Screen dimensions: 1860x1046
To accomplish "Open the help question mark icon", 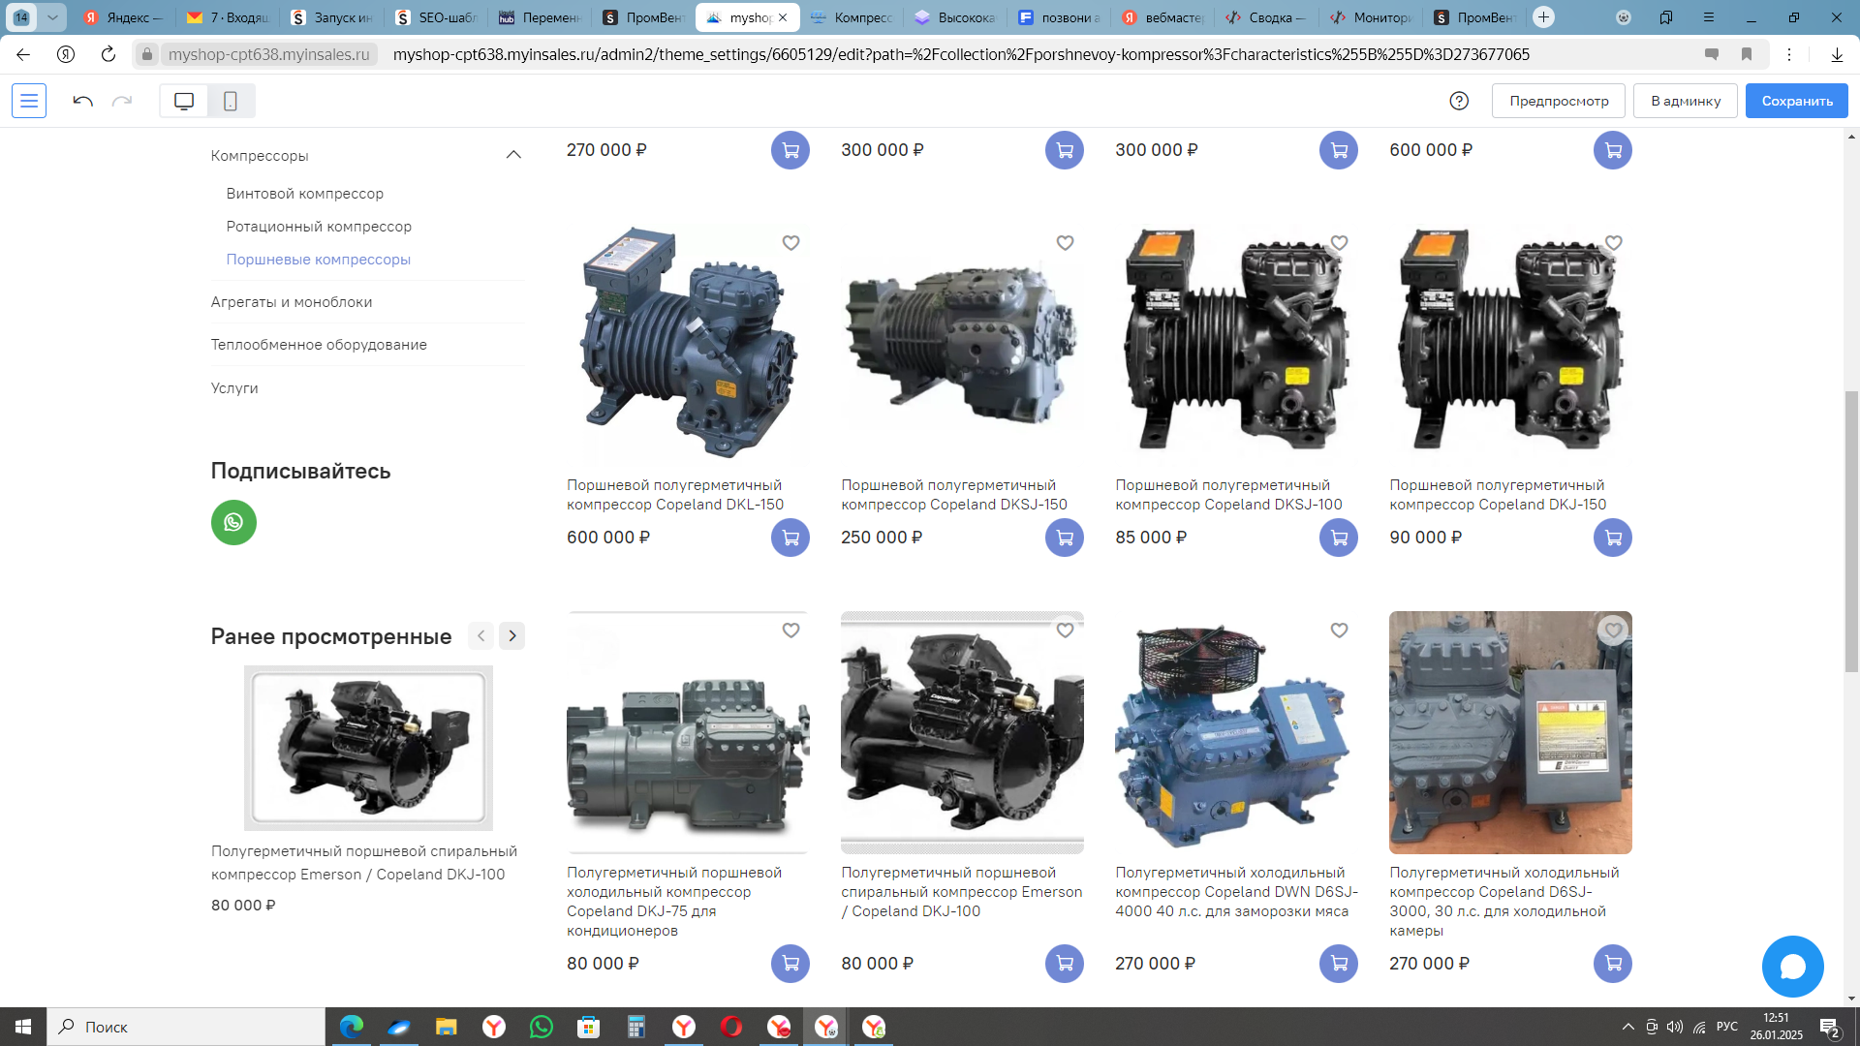I will click(1459, 101).
